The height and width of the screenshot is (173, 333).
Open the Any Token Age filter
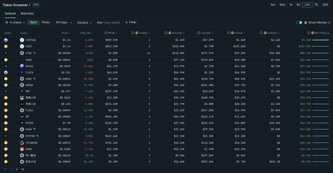coord(109,22)
